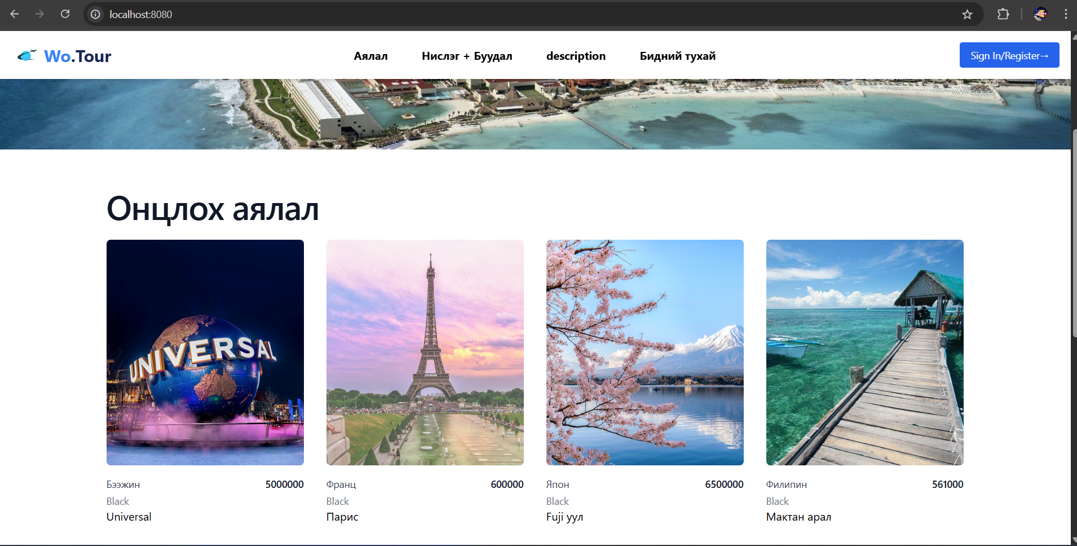Open the Chrome three-dot menu
Viewport: 1077px width, 546px height.
(x=1066, y=14)
